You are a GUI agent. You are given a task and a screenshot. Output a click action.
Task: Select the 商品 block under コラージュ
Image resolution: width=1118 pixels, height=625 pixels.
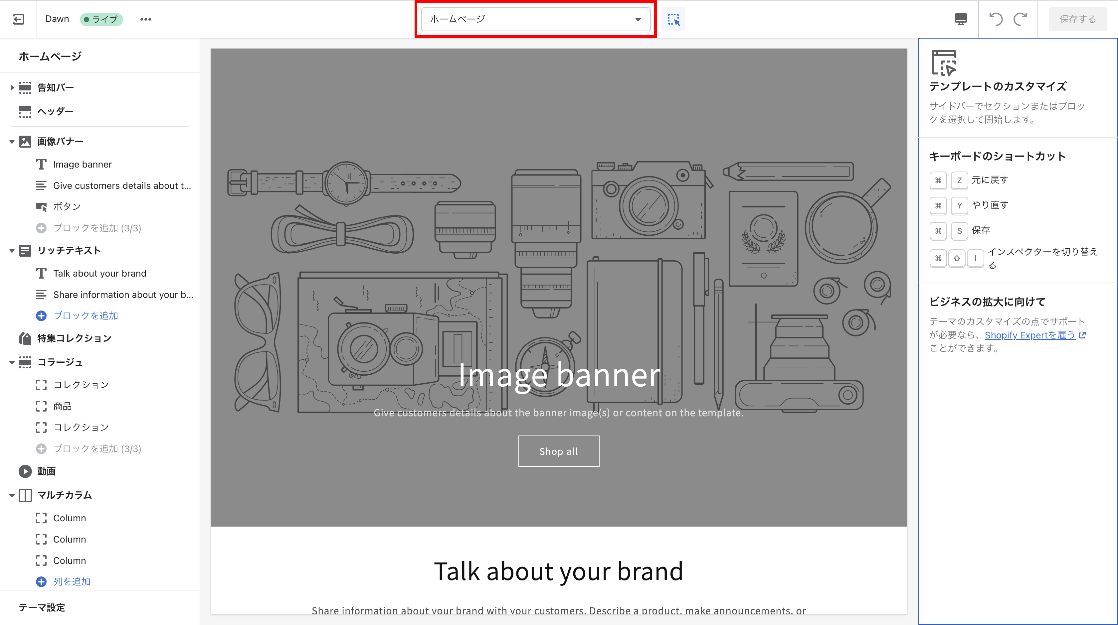pyautogui.click(x=63, y=406)
